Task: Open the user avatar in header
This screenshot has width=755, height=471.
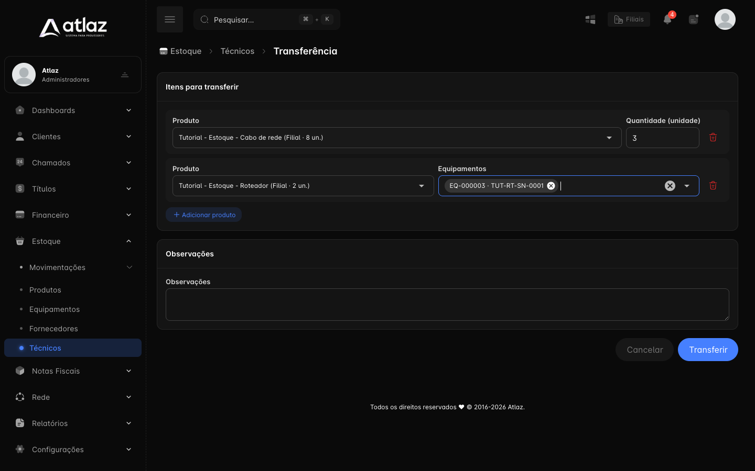Action: tap(725, 19)
